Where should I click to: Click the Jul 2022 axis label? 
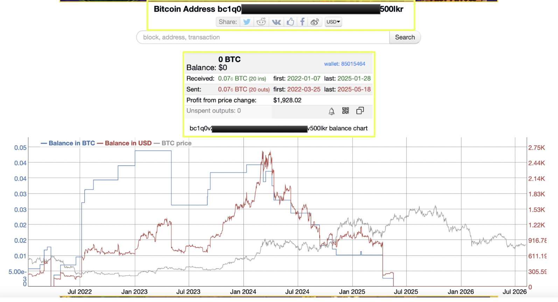click(x=79, y=291)
